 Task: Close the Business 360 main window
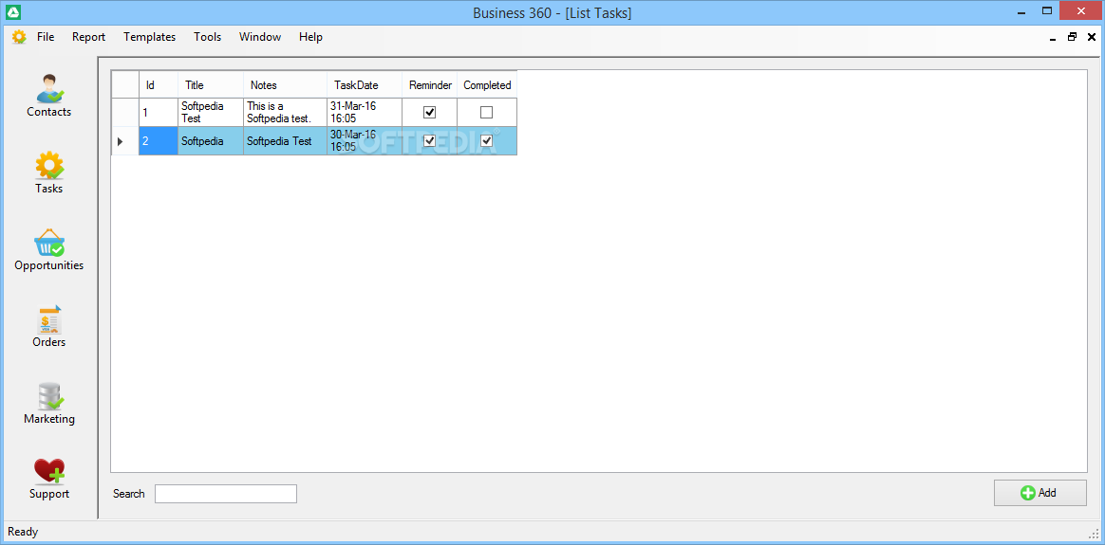click(x=1079, y=10)
